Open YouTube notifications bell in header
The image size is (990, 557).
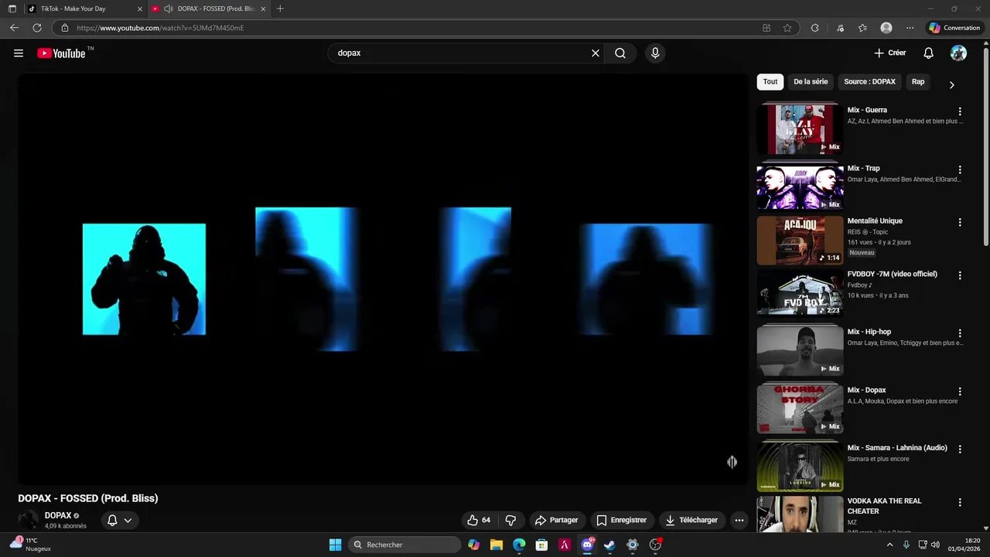click(929, 53)
